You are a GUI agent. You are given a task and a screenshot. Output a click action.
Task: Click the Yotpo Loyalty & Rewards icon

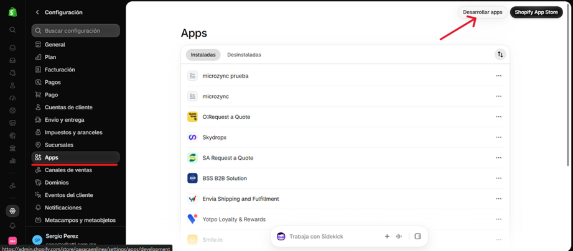coord(193,219)
